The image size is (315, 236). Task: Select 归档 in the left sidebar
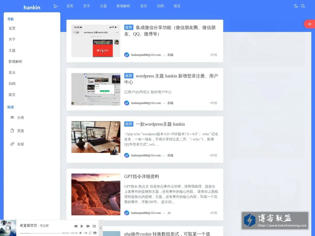12,84
